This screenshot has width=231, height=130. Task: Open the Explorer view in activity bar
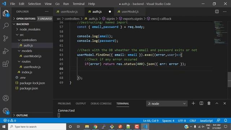6,13
